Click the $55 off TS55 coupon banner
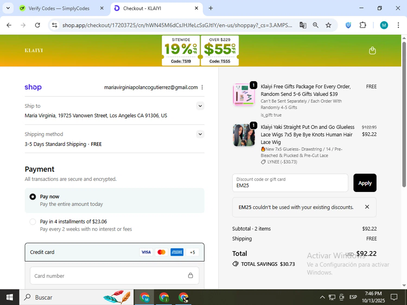Viewport: 407px width, 305px height. tap(220, 50)
